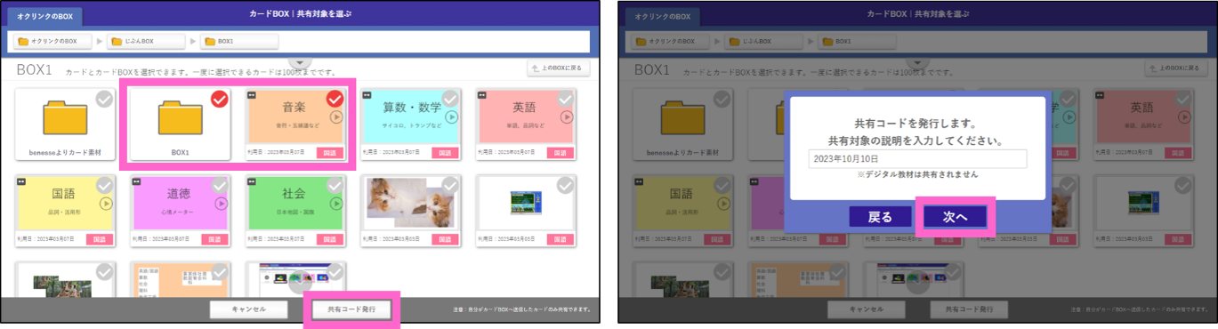Click 次へ in the share-code dialog
Image resolution: width=1218 pixels, height=329 pixels.
point(956,216)
